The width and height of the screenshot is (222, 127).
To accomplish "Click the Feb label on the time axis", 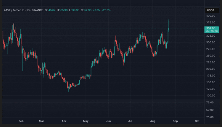I will point(21,121).
